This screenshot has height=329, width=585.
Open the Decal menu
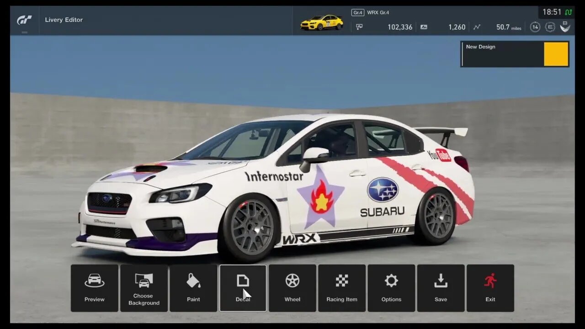pos(243,288)
